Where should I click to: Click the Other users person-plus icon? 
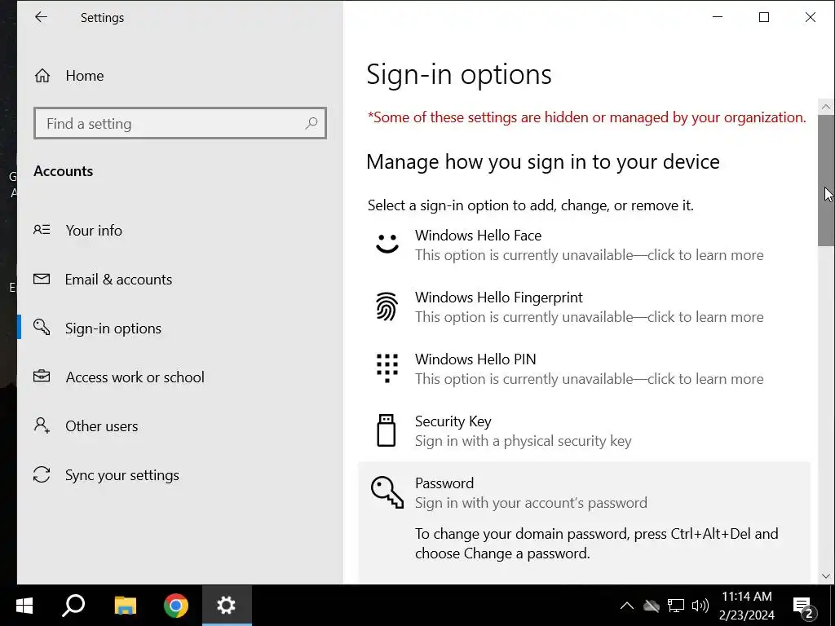(x=42, y=425)
